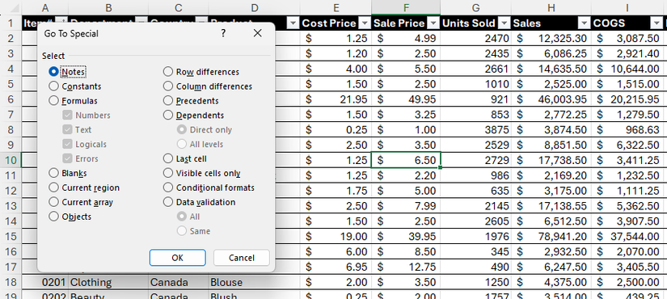The image size is (667, 299).
Task: Select Visible cells only option
Action: pos(168,173)
